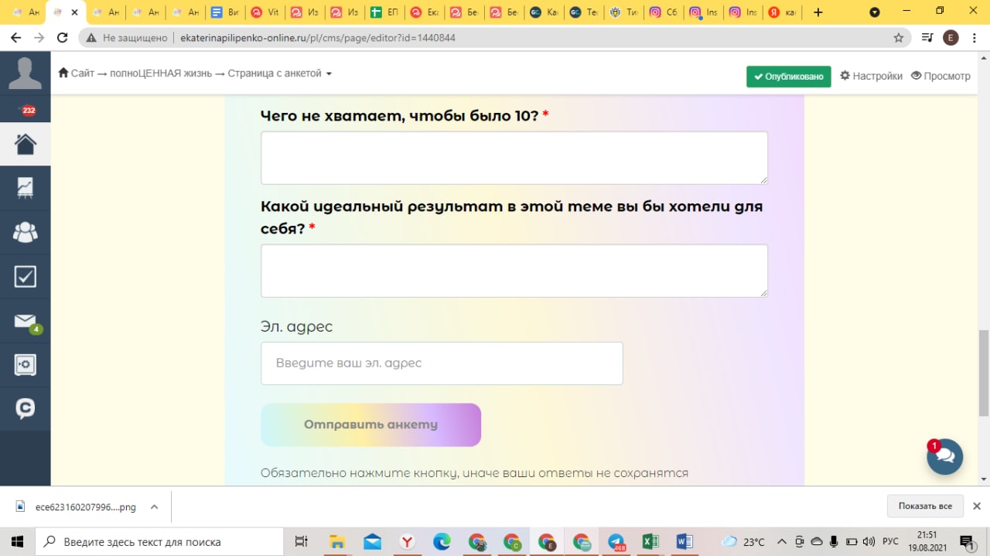Image resolution: width=990 pixels, height=556 pixels.
Task: Open the analytics chart section in sidebar
Action: (25, 188)
